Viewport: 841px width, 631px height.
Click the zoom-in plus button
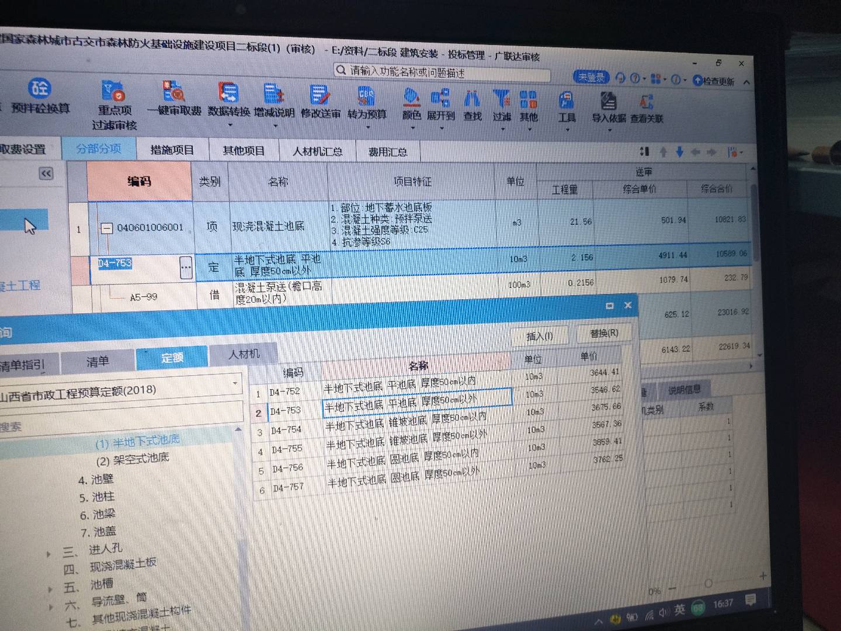pyautogui.click(x=763, y=576)
